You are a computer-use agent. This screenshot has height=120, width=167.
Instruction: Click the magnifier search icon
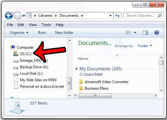click(x=160, y=16)
